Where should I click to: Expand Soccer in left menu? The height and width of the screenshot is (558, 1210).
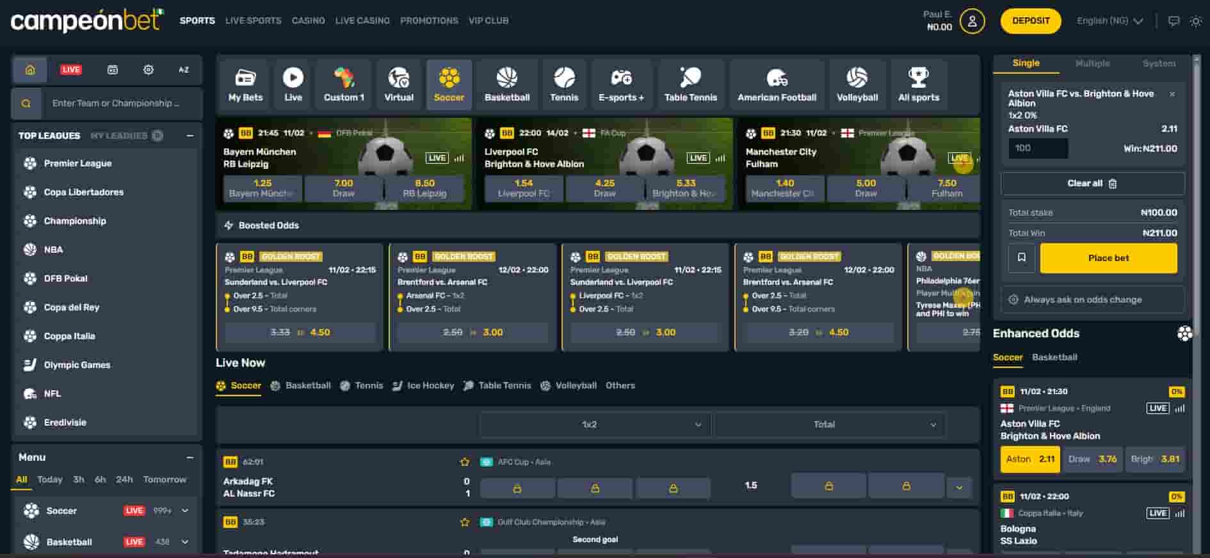(x=185, y=511)
